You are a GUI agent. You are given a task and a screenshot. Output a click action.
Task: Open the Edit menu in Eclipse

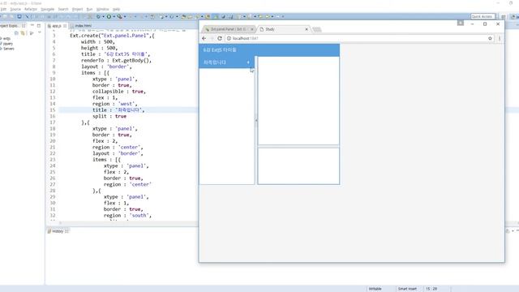[x=3, y=9]
